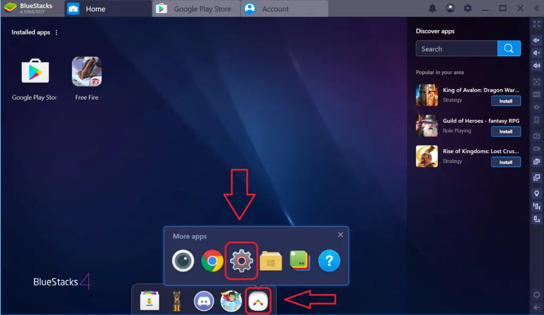
Task: Open the notifications bell icon
Action: 432,8
